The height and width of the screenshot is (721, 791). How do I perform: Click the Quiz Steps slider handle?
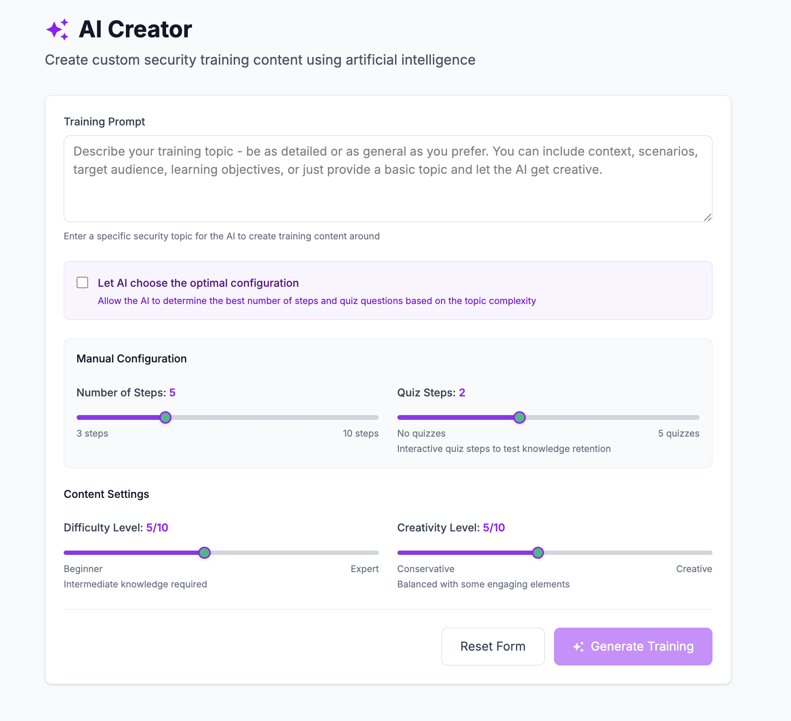click(520, 417)
